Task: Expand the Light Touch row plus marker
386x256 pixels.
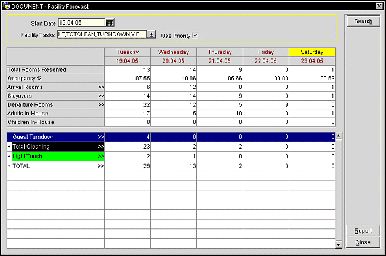Action: click(x=9, y=156)
